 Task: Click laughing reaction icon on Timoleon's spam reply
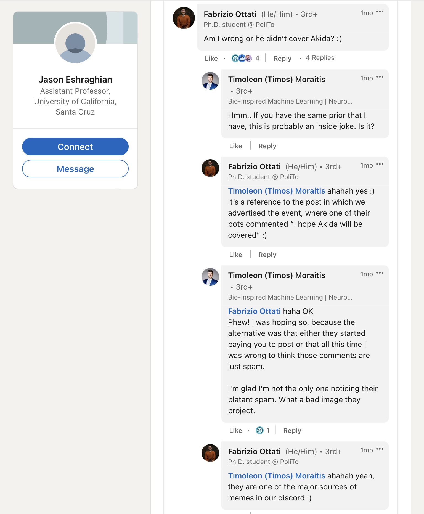(x=260, y=430)
